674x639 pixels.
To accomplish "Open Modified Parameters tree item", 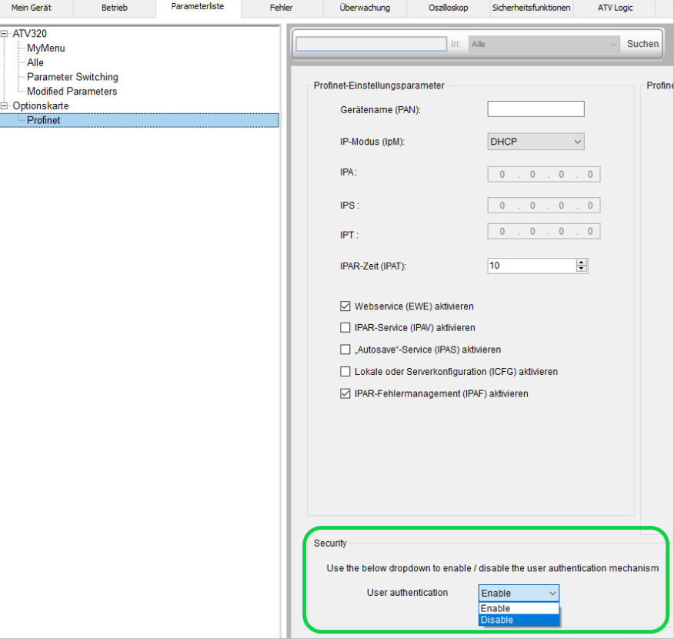I will [72, 92].
